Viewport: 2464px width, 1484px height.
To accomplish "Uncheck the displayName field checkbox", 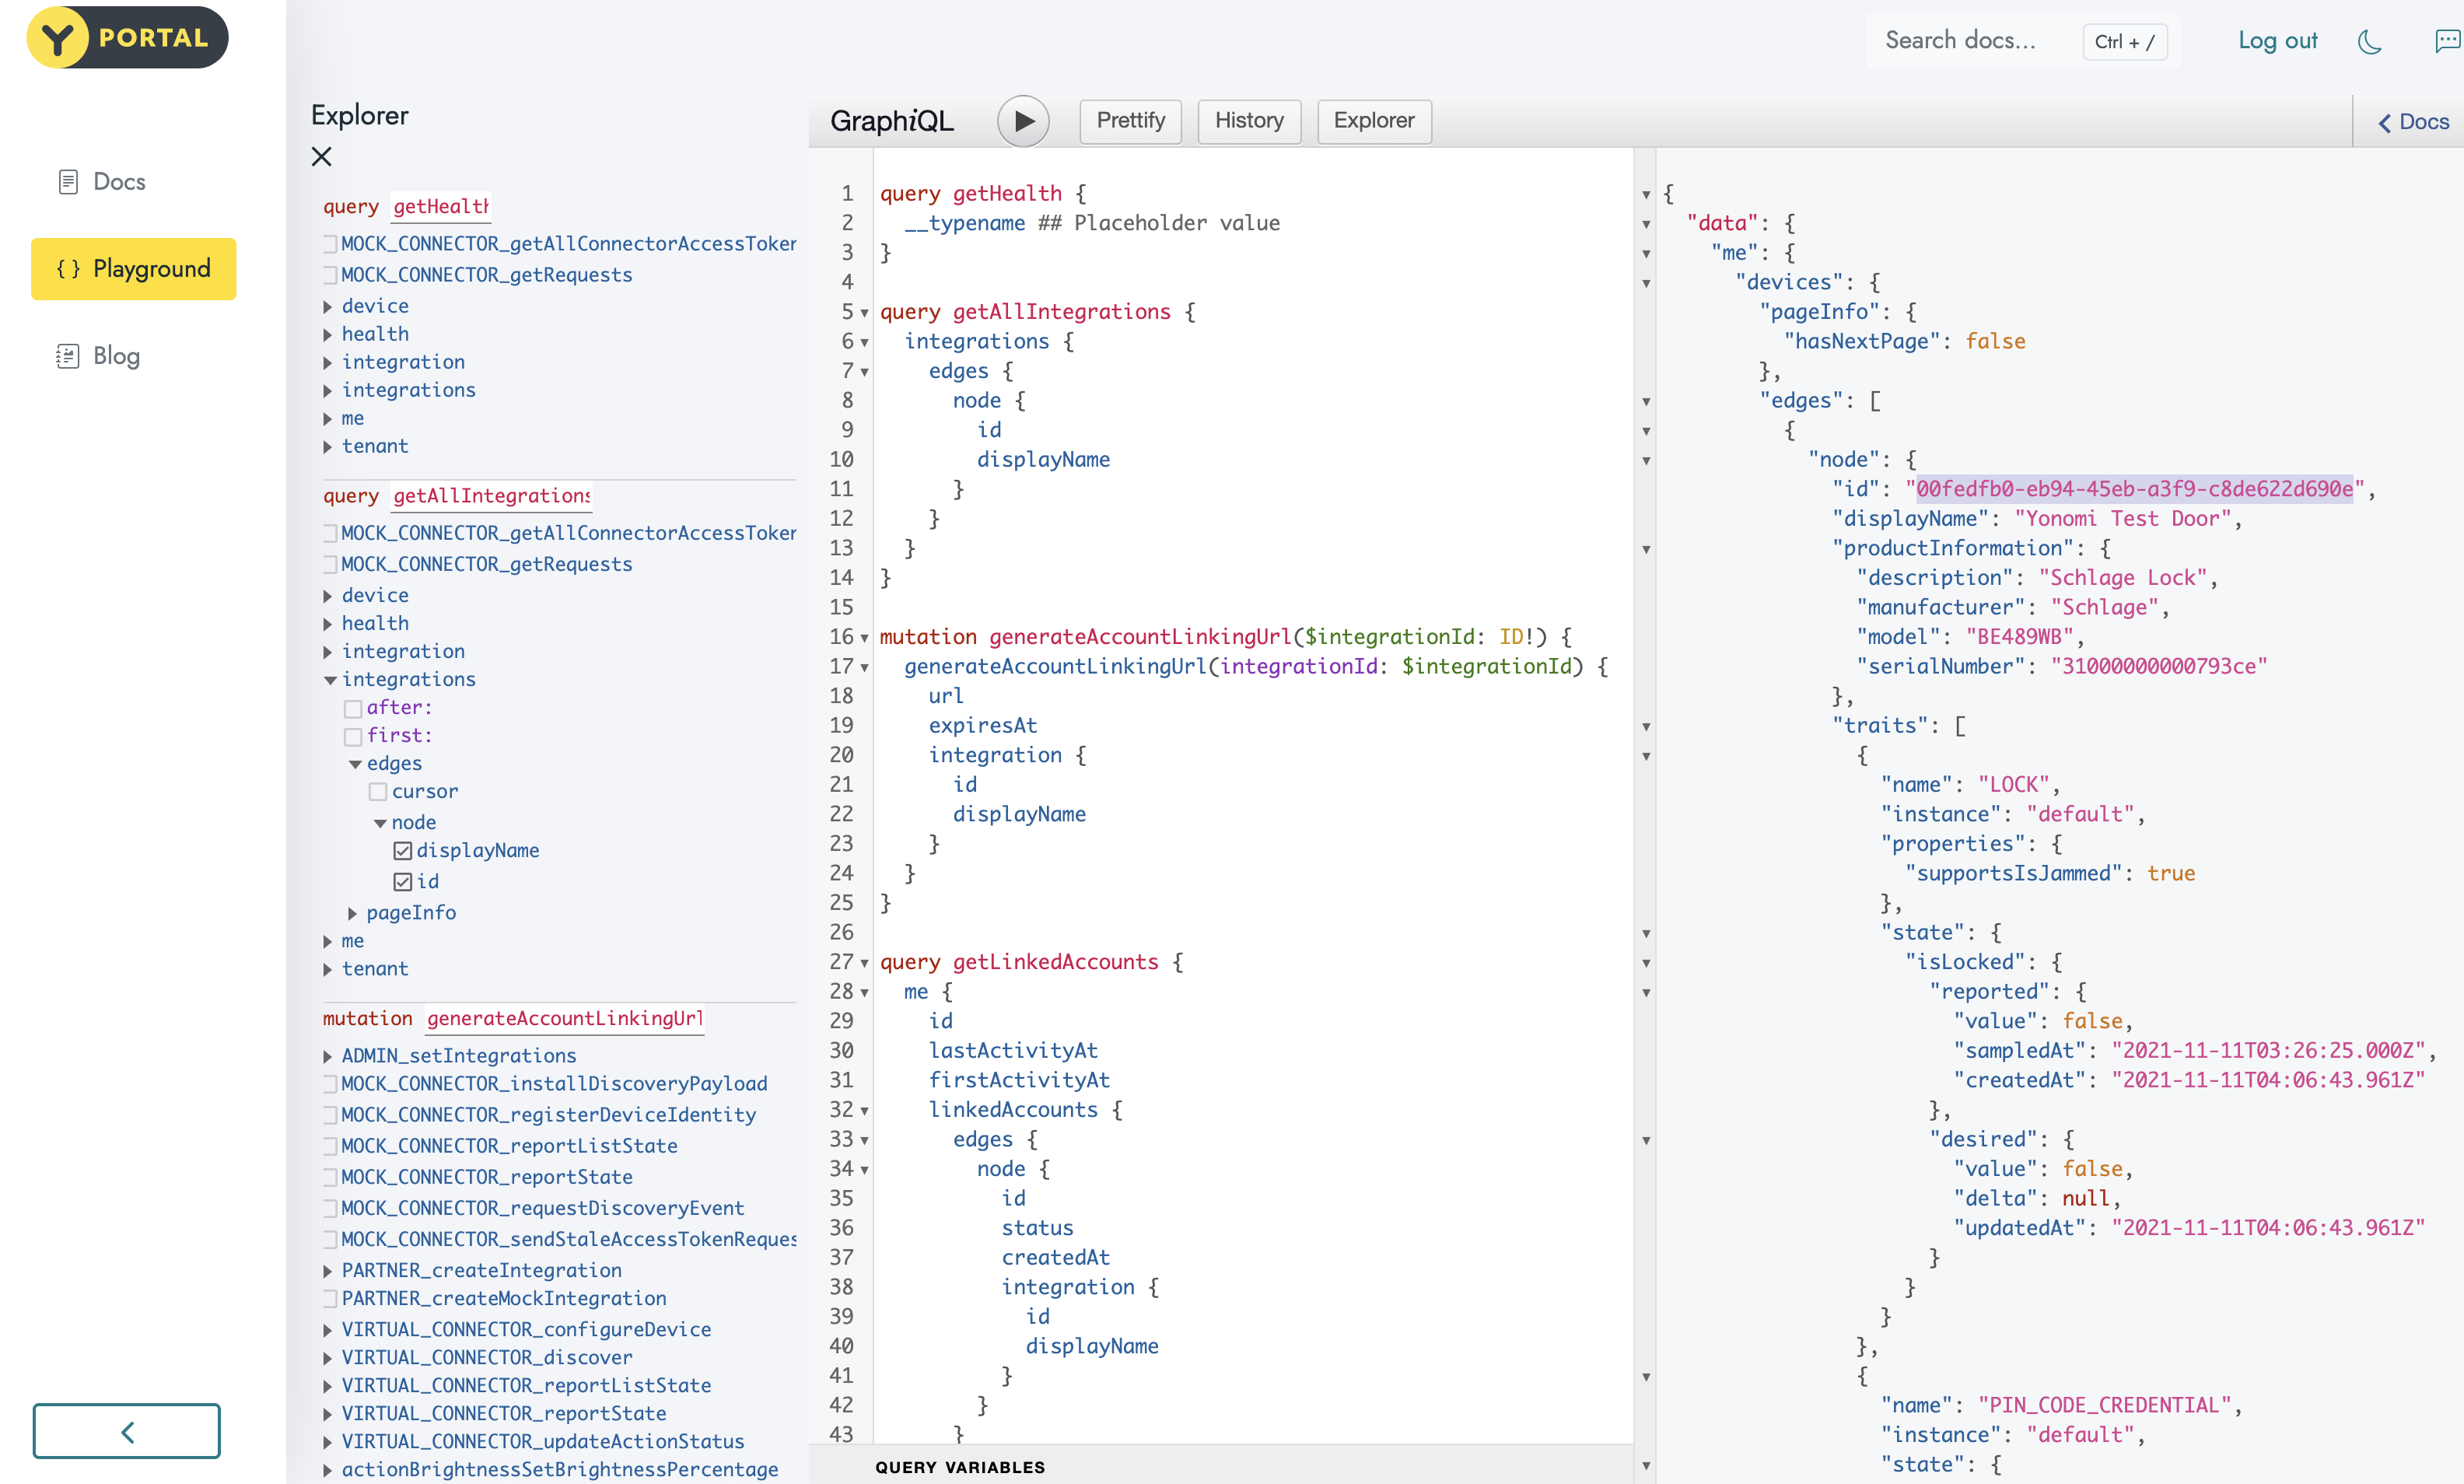I will pyautogui.click(x=402, y=851).
